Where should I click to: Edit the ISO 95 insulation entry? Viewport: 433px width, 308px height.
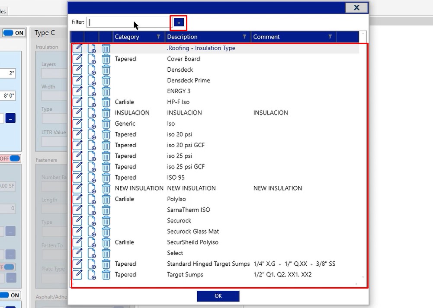(77, 178)
